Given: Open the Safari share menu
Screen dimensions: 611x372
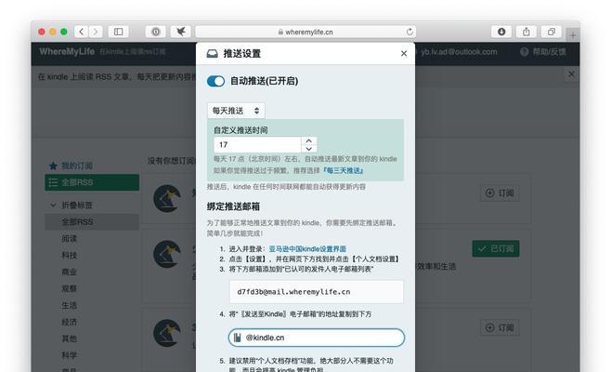Looking at the screenshot, I should [527, 32].
